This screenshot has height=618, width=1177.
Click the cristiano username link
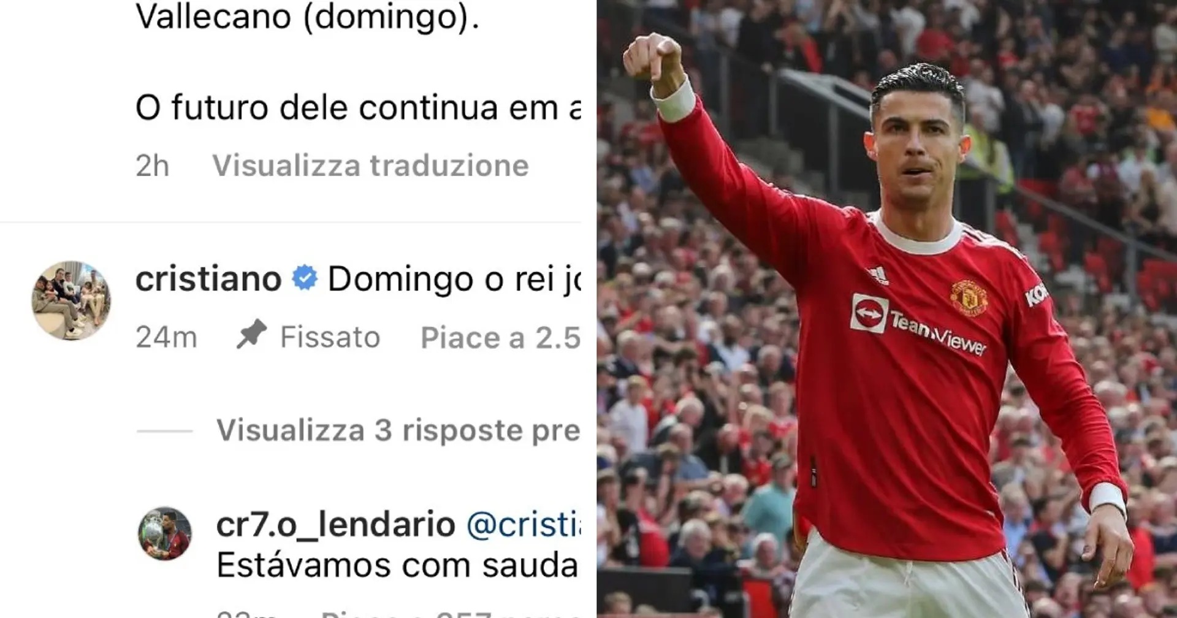208,279
